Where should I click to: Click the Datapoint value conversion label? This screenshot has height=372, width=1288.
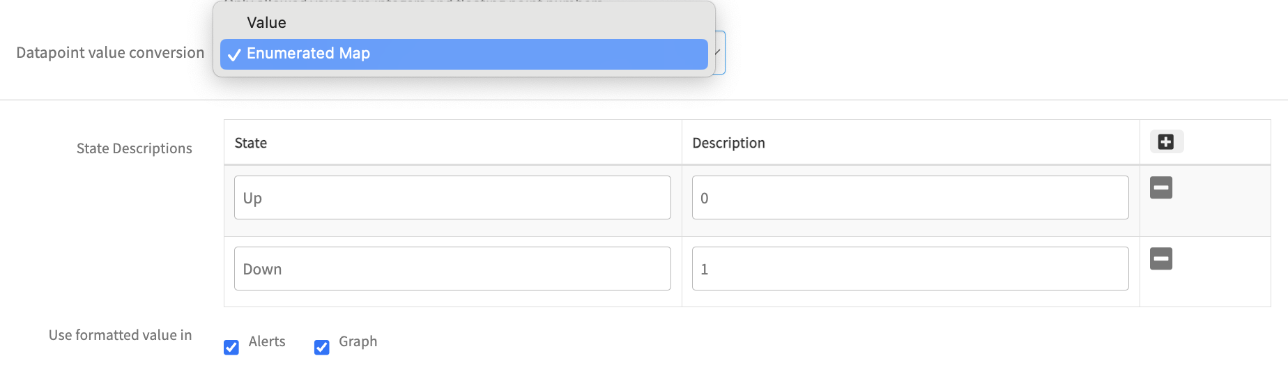coord(110,53)
